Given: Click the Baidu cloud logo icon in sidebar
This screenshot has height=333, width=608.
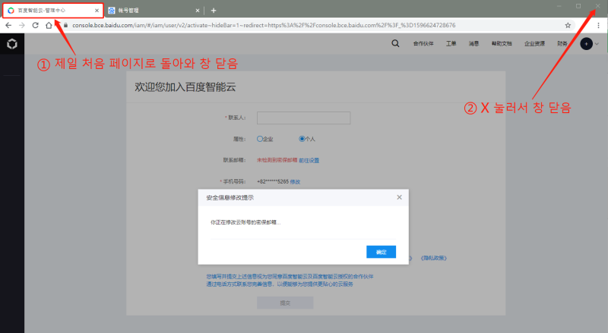Looking at the screenshot, I should [12, 44].
